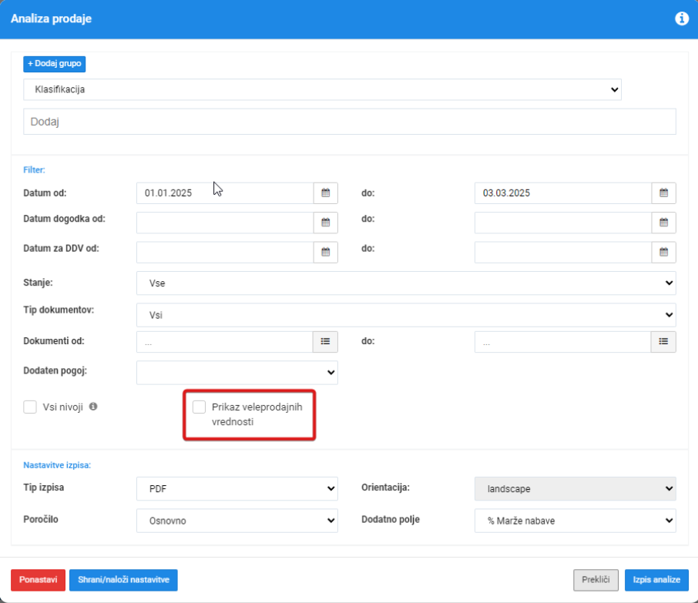Open the info icon in the Analiza prodaje header
698x603 pixels.
[x=682, y=18]
